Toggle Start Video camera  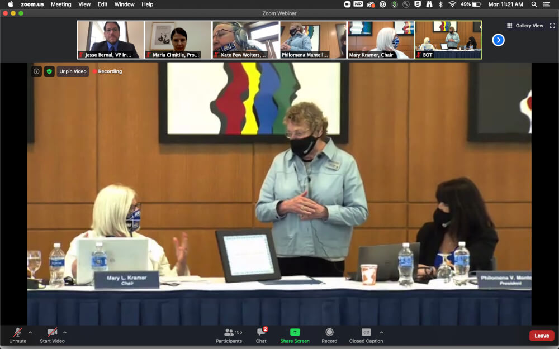pyautogui.click(x=52, y=332)
